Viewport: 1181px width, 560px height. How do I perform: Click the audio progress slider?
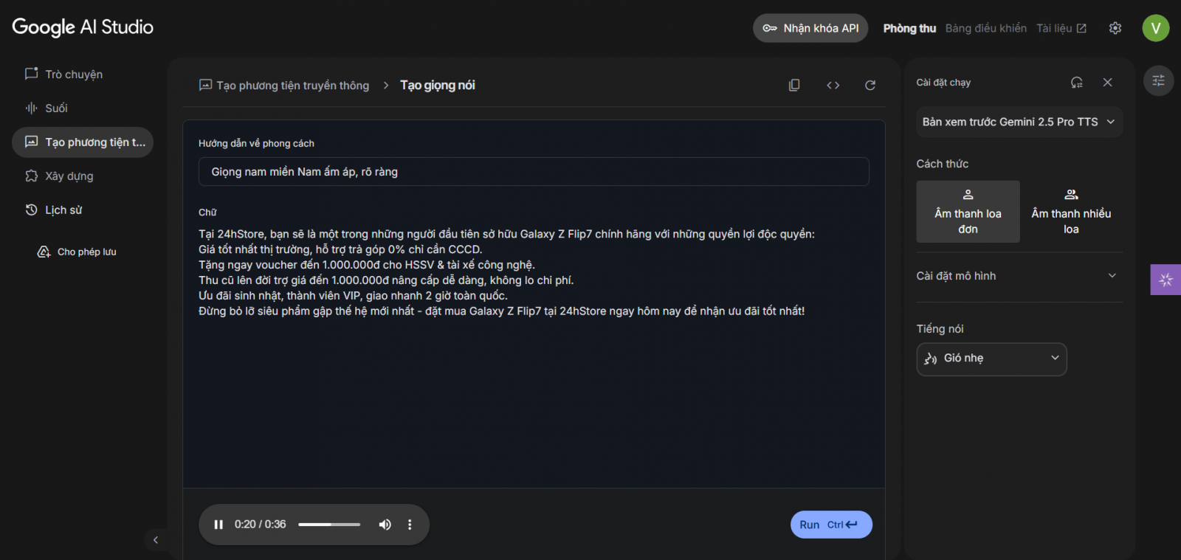click(329, 525)
